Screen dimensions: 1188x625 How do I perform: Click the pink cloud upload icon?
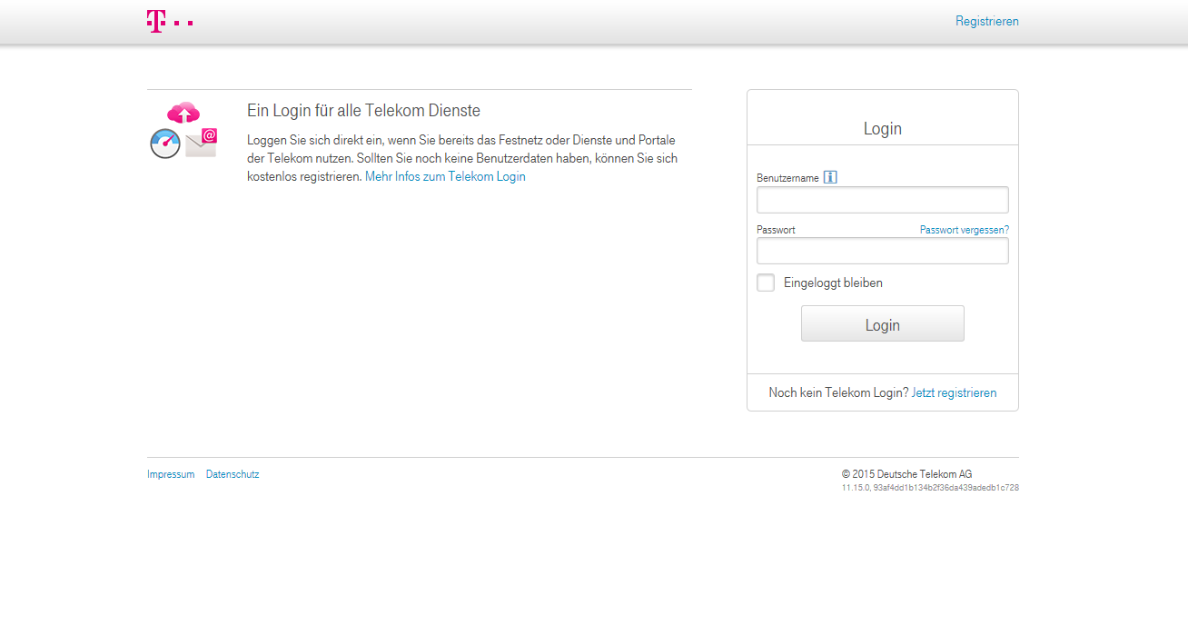coord(183,114)
